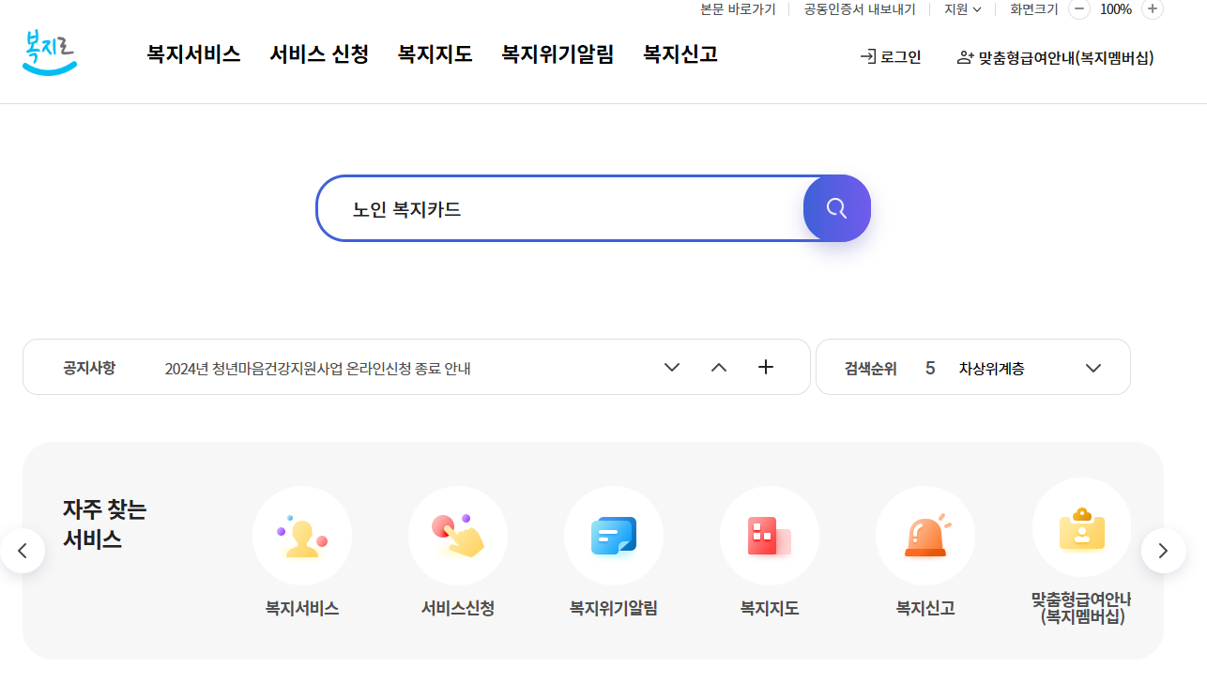The height and width of the screenshot is (683, 1207).
Task: Open the 지원 dropdown in the top bar
Action: 962,9
